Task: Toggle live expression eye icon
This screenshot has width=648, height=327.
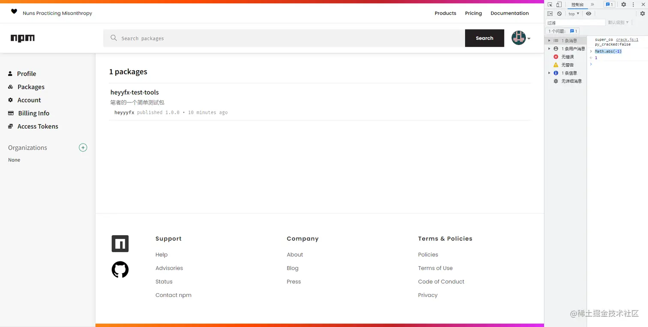Action: [x=588, y=14]
